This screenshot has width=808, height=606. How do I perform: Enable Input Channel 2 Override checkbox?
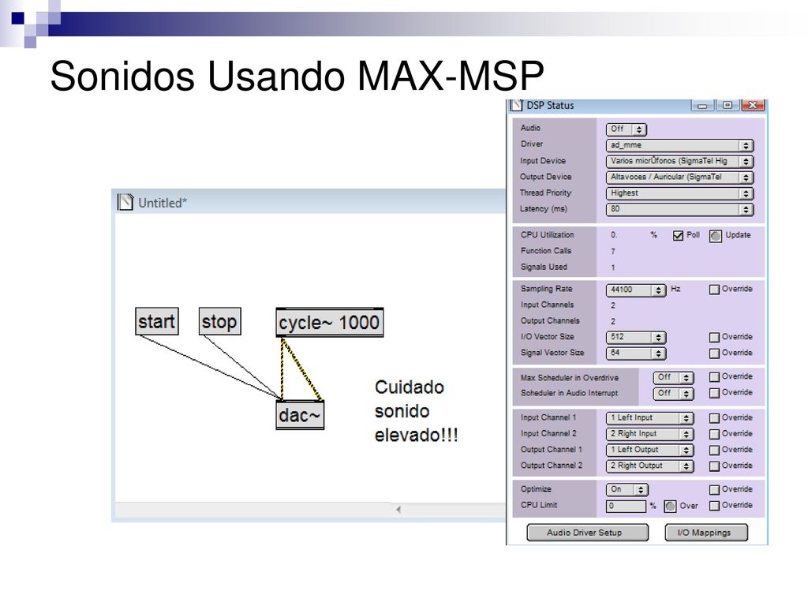(x=714, y=435)
